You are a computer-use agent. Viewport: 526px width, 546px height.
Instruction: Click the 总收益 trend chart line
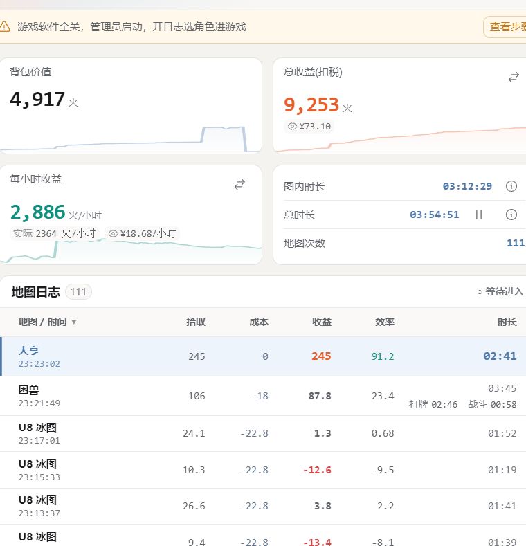point(399,140)
